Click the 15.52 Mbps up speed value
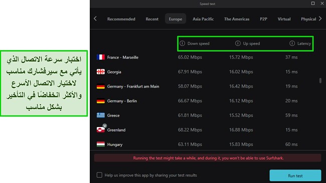Screen dimensions: 326x183 (241, 115)
